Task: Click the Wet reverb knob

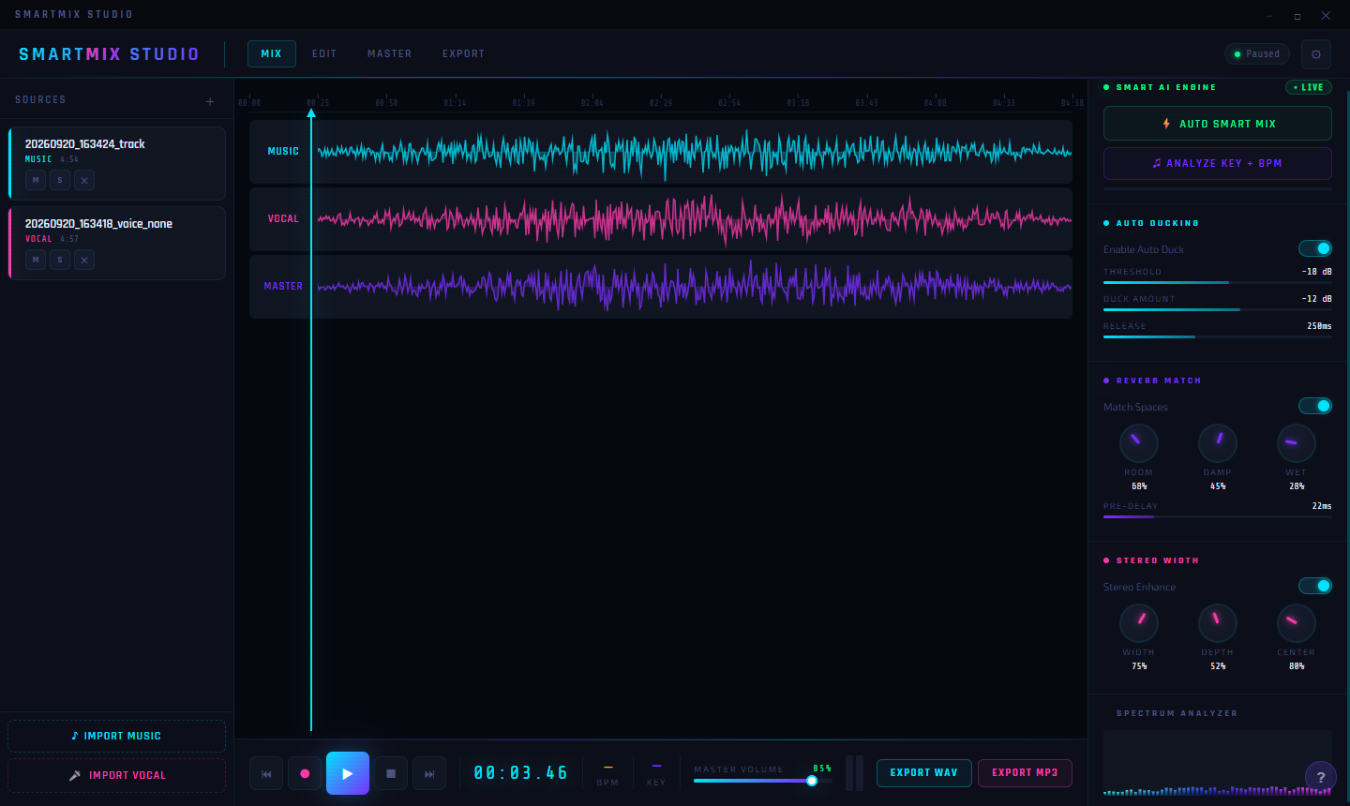Action: [1297, 443]
